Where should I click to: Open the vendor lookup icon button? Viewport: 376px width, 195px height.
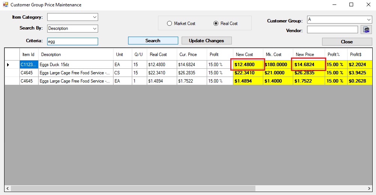(366, 30)
